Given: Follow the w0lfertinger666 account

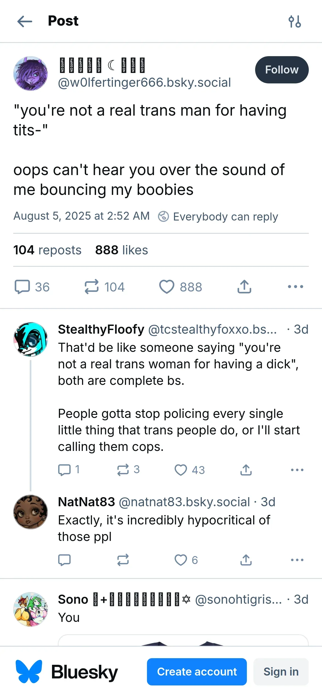Looking at the screenshot, I should [282, 70].
